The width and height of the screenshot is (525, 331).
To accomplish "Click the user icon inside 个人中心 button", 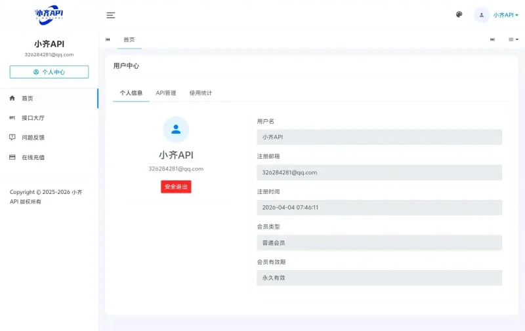I will pos(36,72).
